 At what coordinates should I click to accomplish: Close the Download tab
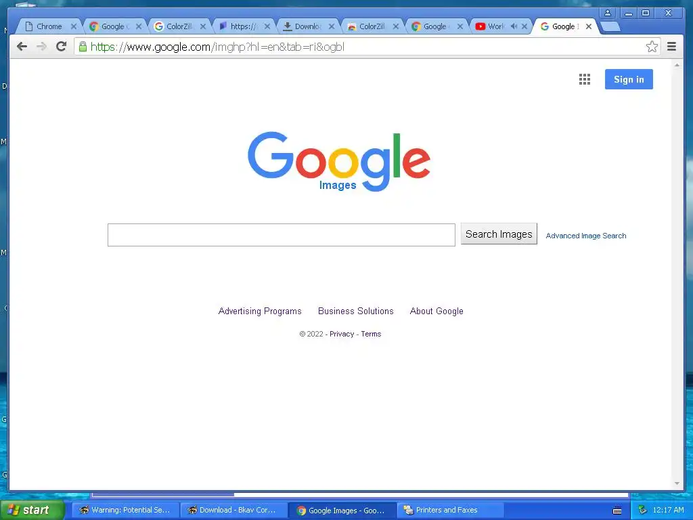pyautogui.click(x=332, y=26)
